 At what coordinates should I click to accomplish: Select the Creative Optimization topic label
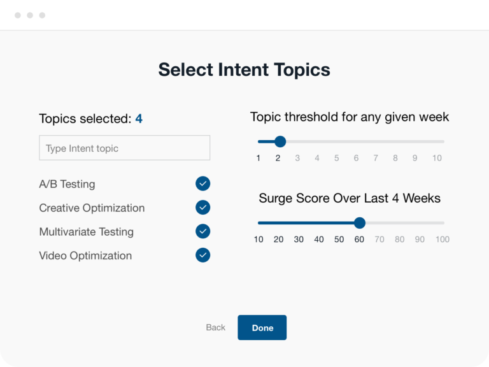tap(92, 208)
